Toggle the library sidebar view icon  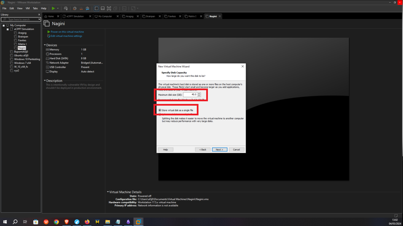pyautogui.click(x=96, y=8)
